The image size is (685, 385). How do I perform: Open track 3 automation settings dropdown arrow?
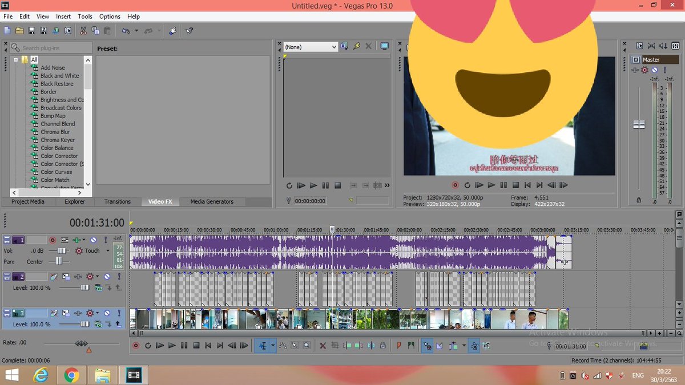[x=97, y=313]
